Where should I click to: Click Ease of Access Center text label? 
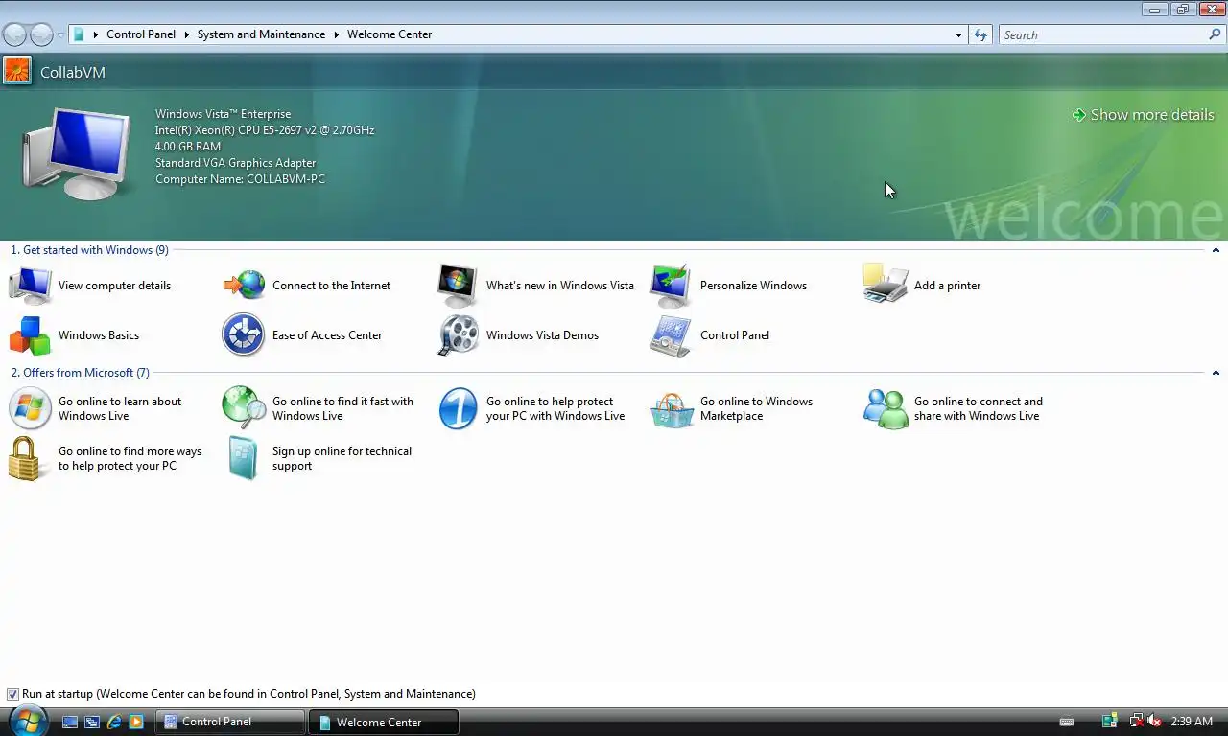[x=327, y=335]
